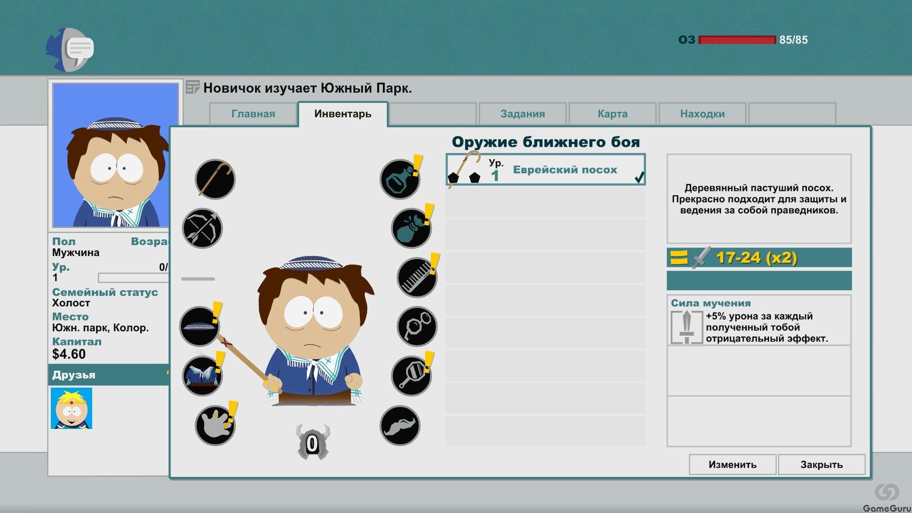This screenshot has height=513, width=912.
Task: Select the junk bag slot
Action: 411,228
